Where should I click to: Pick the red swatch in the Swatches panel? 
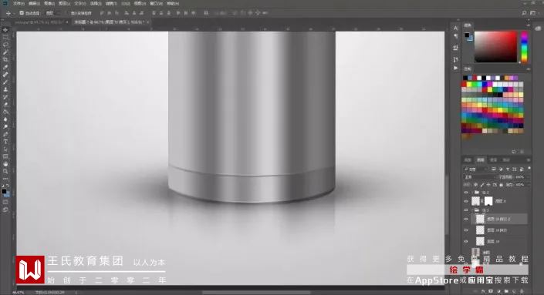point(464,84)
